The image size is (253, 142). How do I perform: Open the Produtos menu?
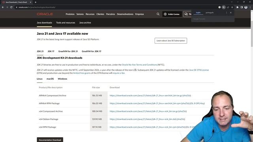click(70, 14)
